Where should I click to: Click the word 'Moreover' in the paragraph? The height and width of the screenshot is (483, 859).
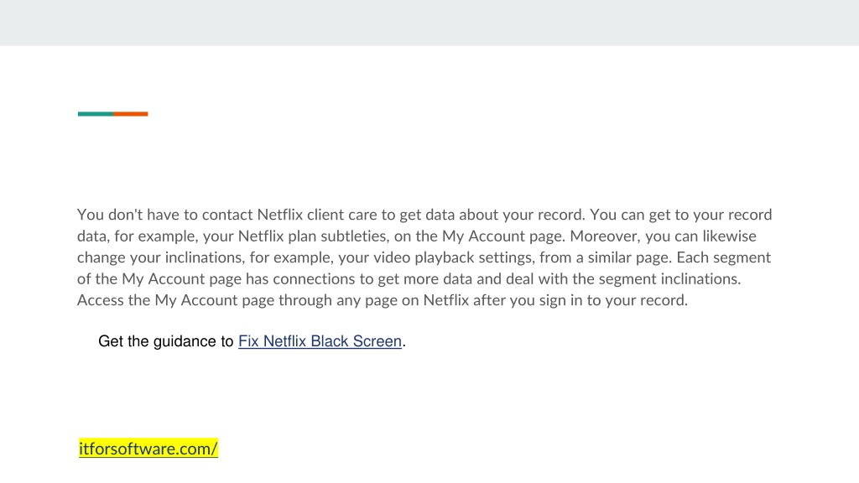(604, 236)
